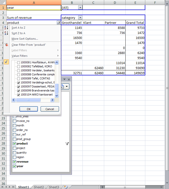Click the Sort A to Z icon
The image size is (169, 189).
pos(6,28)
